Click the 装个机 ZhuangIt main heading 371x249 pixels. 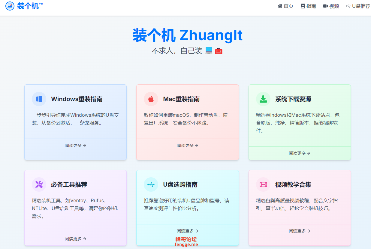click(x=188, y=35)
